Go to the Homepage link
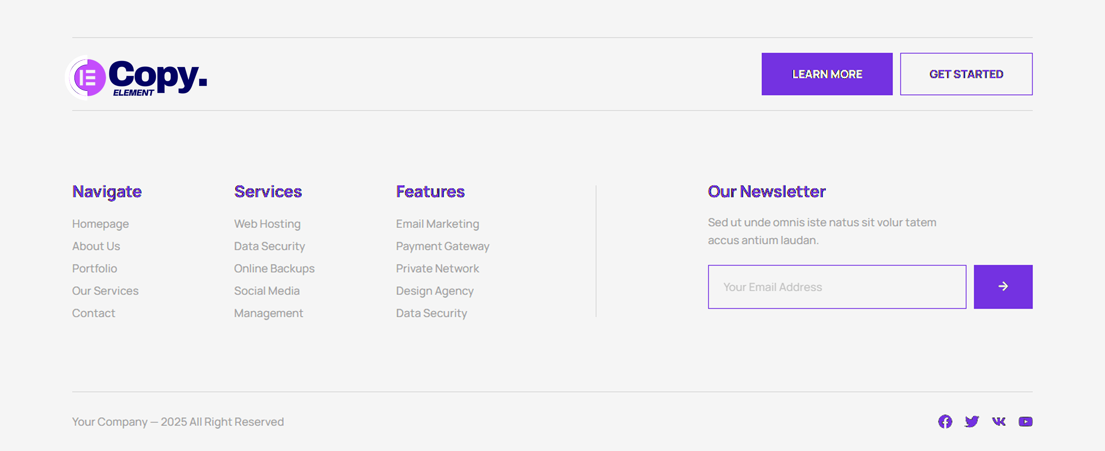 coord(101,224)
